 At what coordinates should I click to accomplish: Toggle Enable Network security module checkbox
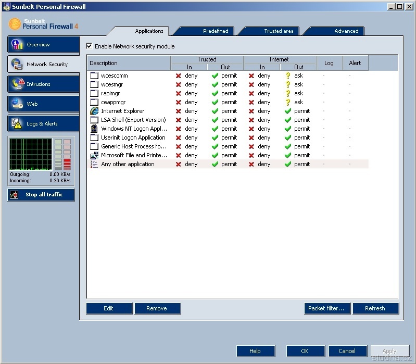[89, 46]
